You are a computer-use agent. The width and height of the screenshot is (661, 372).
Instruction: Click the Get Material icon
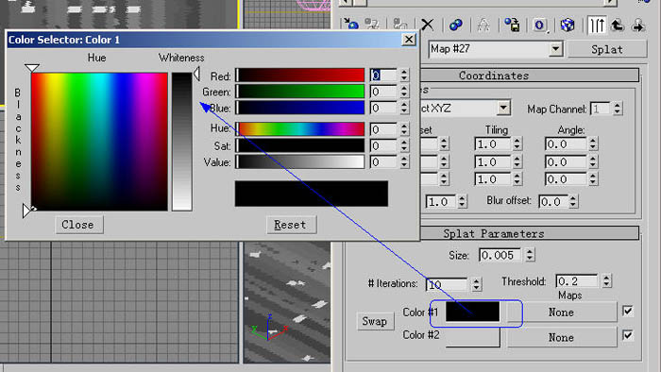(350, 25)
